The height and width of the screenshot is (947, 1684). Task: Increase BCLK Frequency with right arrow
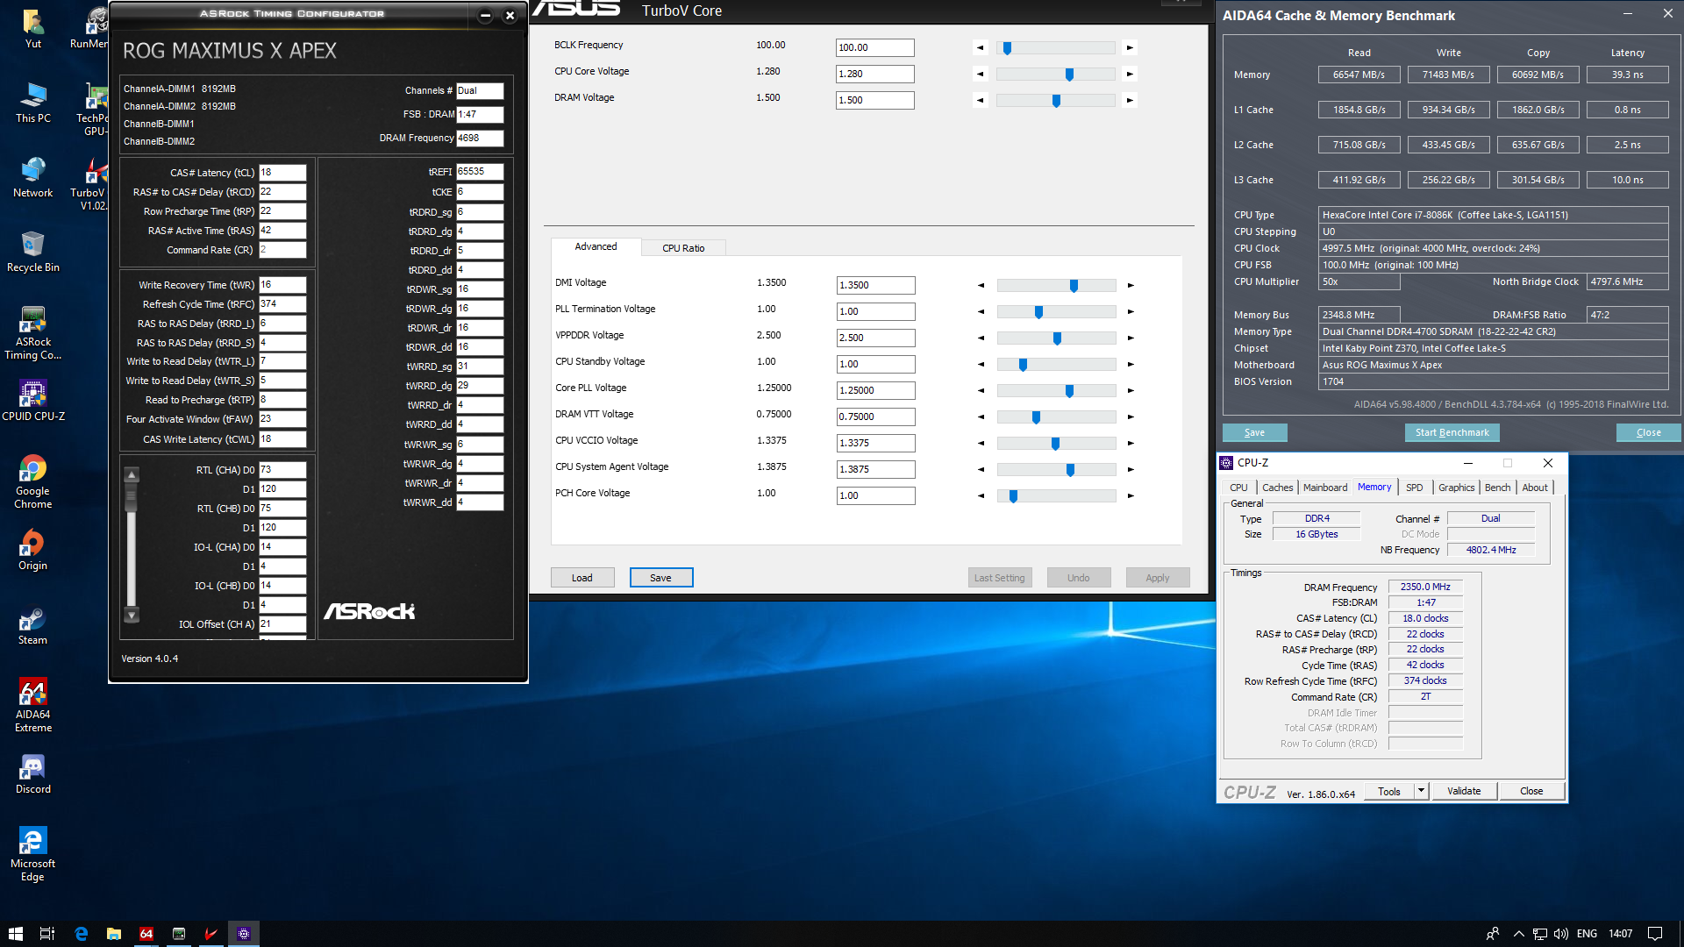click(x=1130, y=48)
